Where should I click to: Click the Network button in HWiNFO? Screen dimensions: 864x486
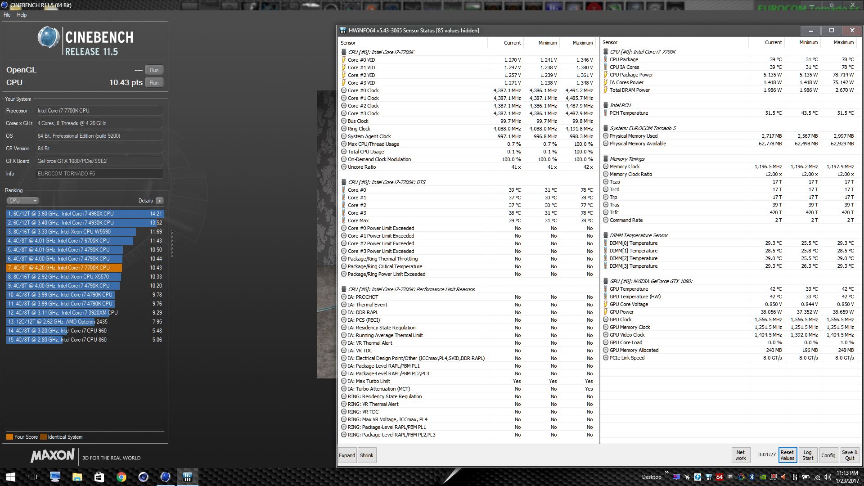(x=741, y=455)
